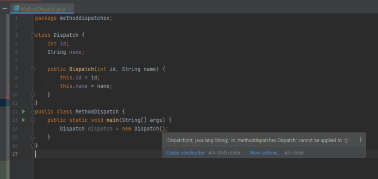Image resolution: width=378 pixels, height=179 pixels.
Task: Open the error popup's three-dot options menu
Action: (x=361, y=139)
